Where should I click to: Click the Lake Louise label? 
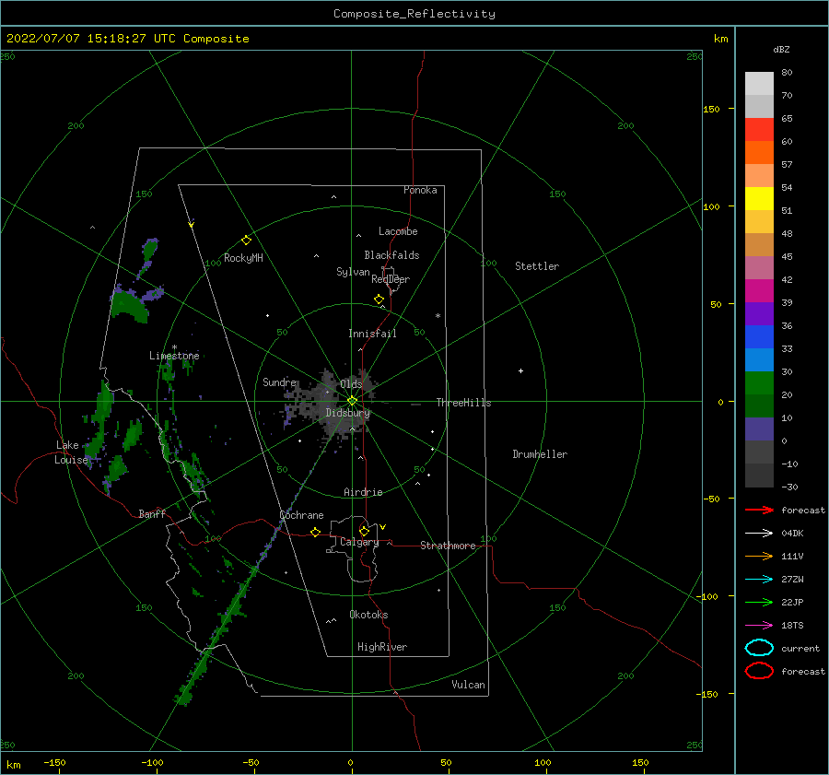pos(71,452)
